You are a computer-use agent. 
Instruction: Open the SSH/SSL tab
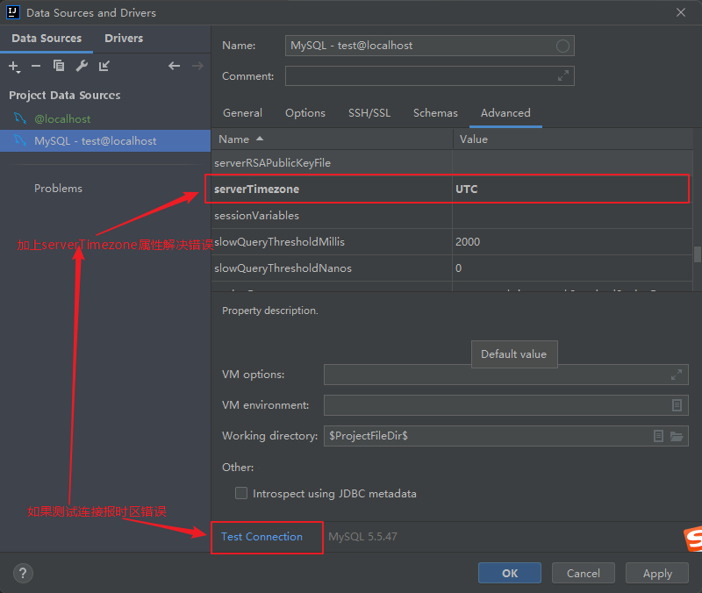(369, 113)
